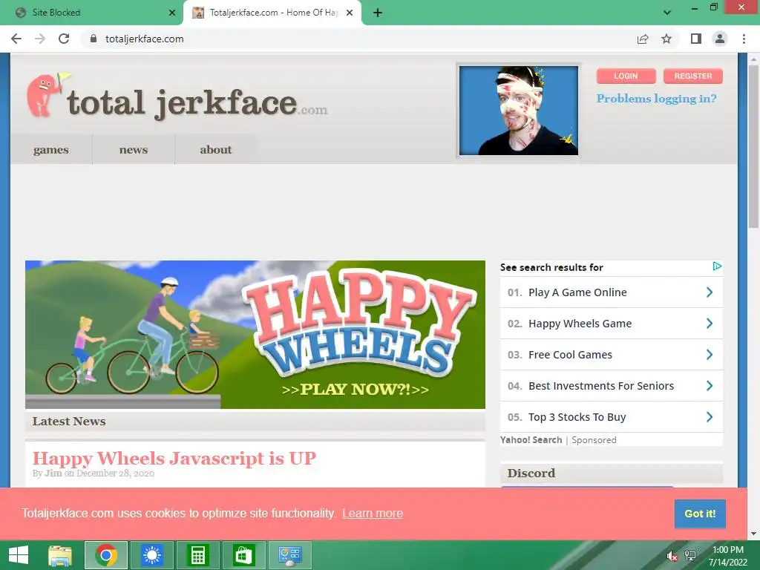Click the network tray icon

690,556
